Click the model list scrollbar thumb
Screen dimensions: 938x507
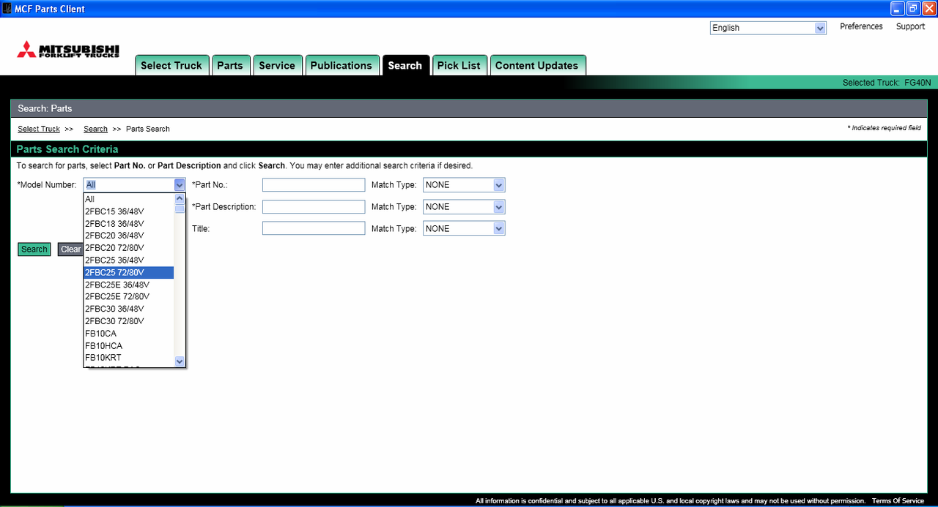point(180,209)
